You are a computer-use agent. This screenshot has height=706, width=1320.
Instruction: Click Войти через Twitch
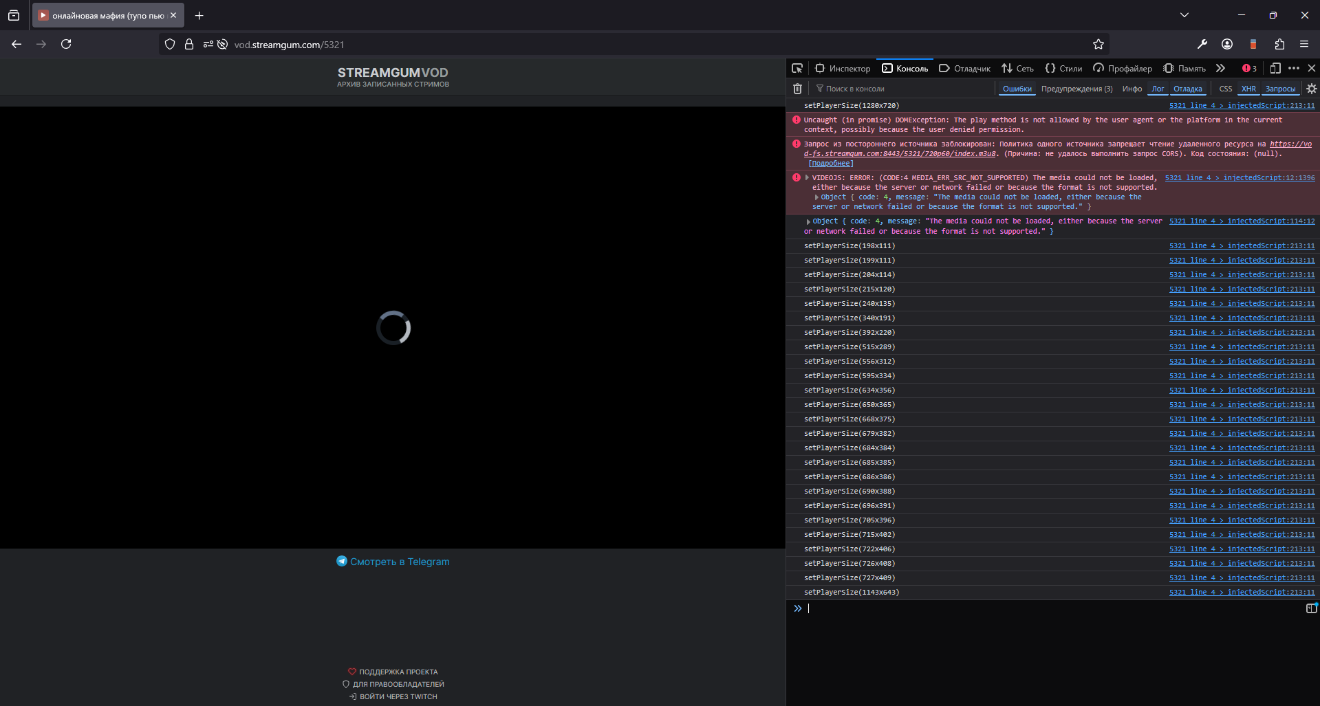click(393, 696)
